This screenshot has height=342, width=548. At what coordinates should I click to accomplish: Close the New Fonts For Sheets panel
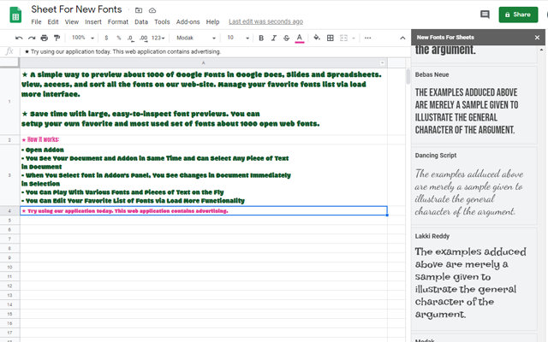pyautogui.click(x=537, y=38)
